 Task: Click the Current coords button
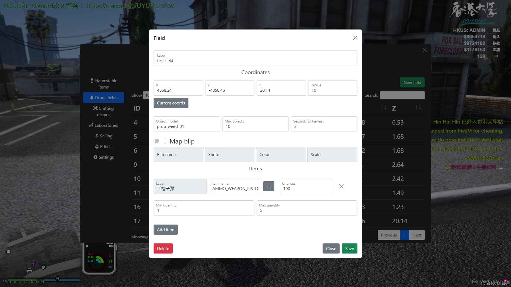(171, 103)
